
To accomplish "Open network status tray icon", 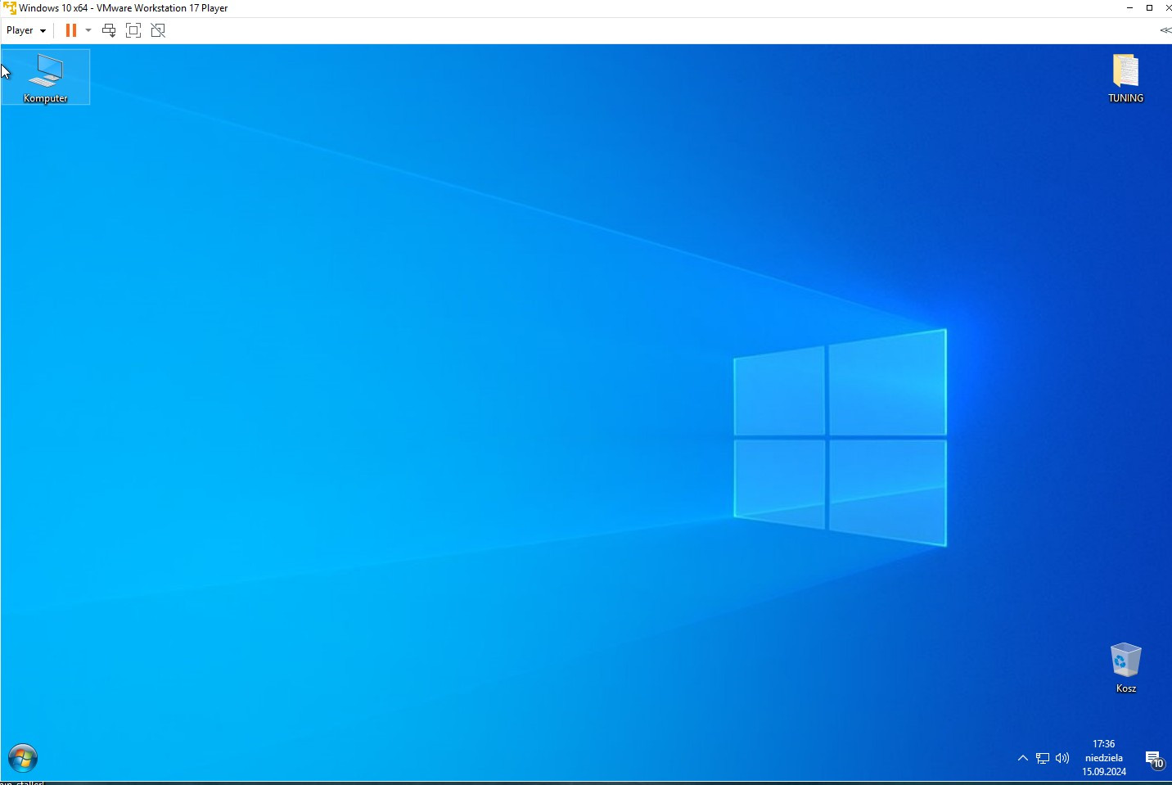I will (1043, 758).
